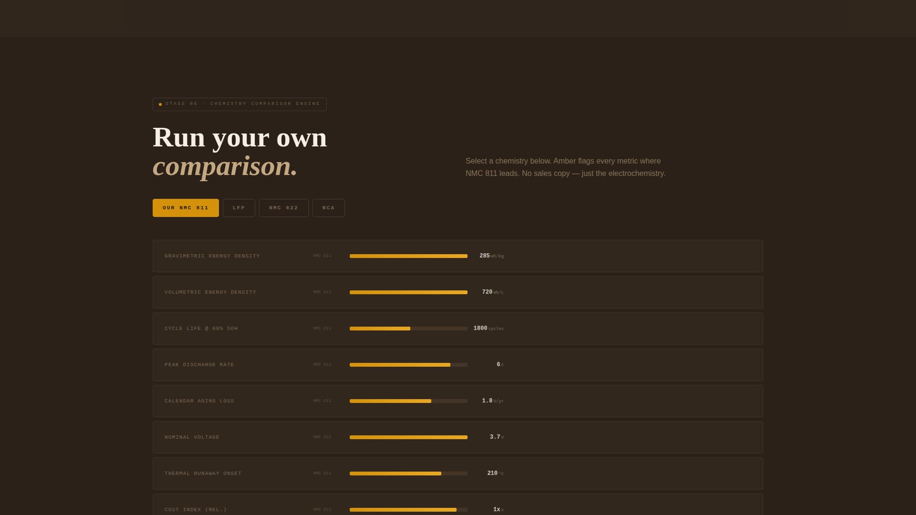
Task: Click the Run your own comparison heading
Action: (x=239, y=153)
